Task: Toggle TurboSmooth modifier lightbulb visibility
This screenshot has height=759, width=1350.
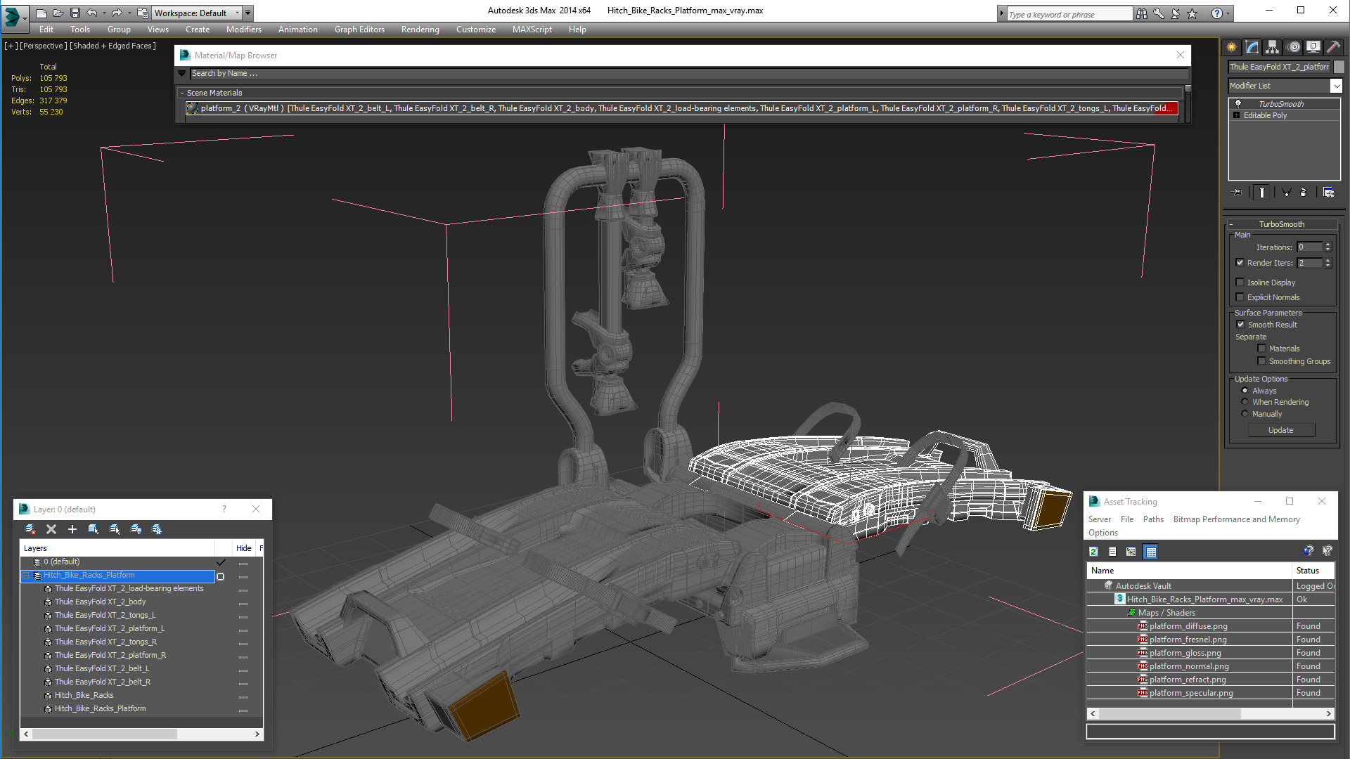Action: [x=1238, y=104]
